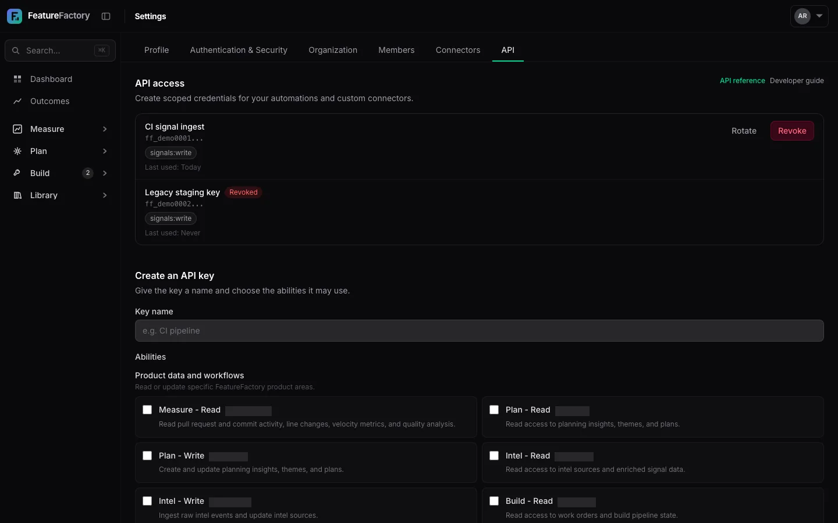Screen dimensions: 838x523
Task: Click the 'Create an API key' heading
Action: 175,276
